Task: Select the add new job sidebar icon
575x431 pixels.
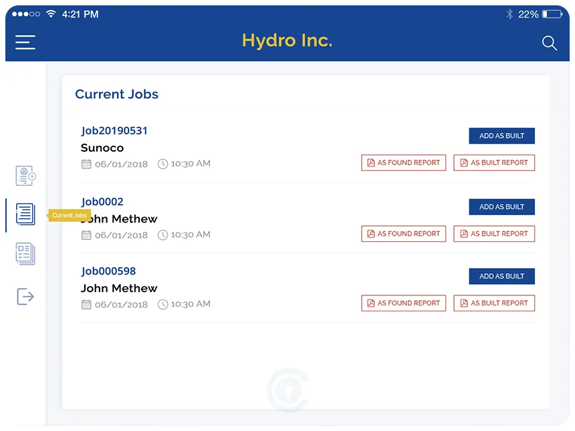Action: point(25,175)
